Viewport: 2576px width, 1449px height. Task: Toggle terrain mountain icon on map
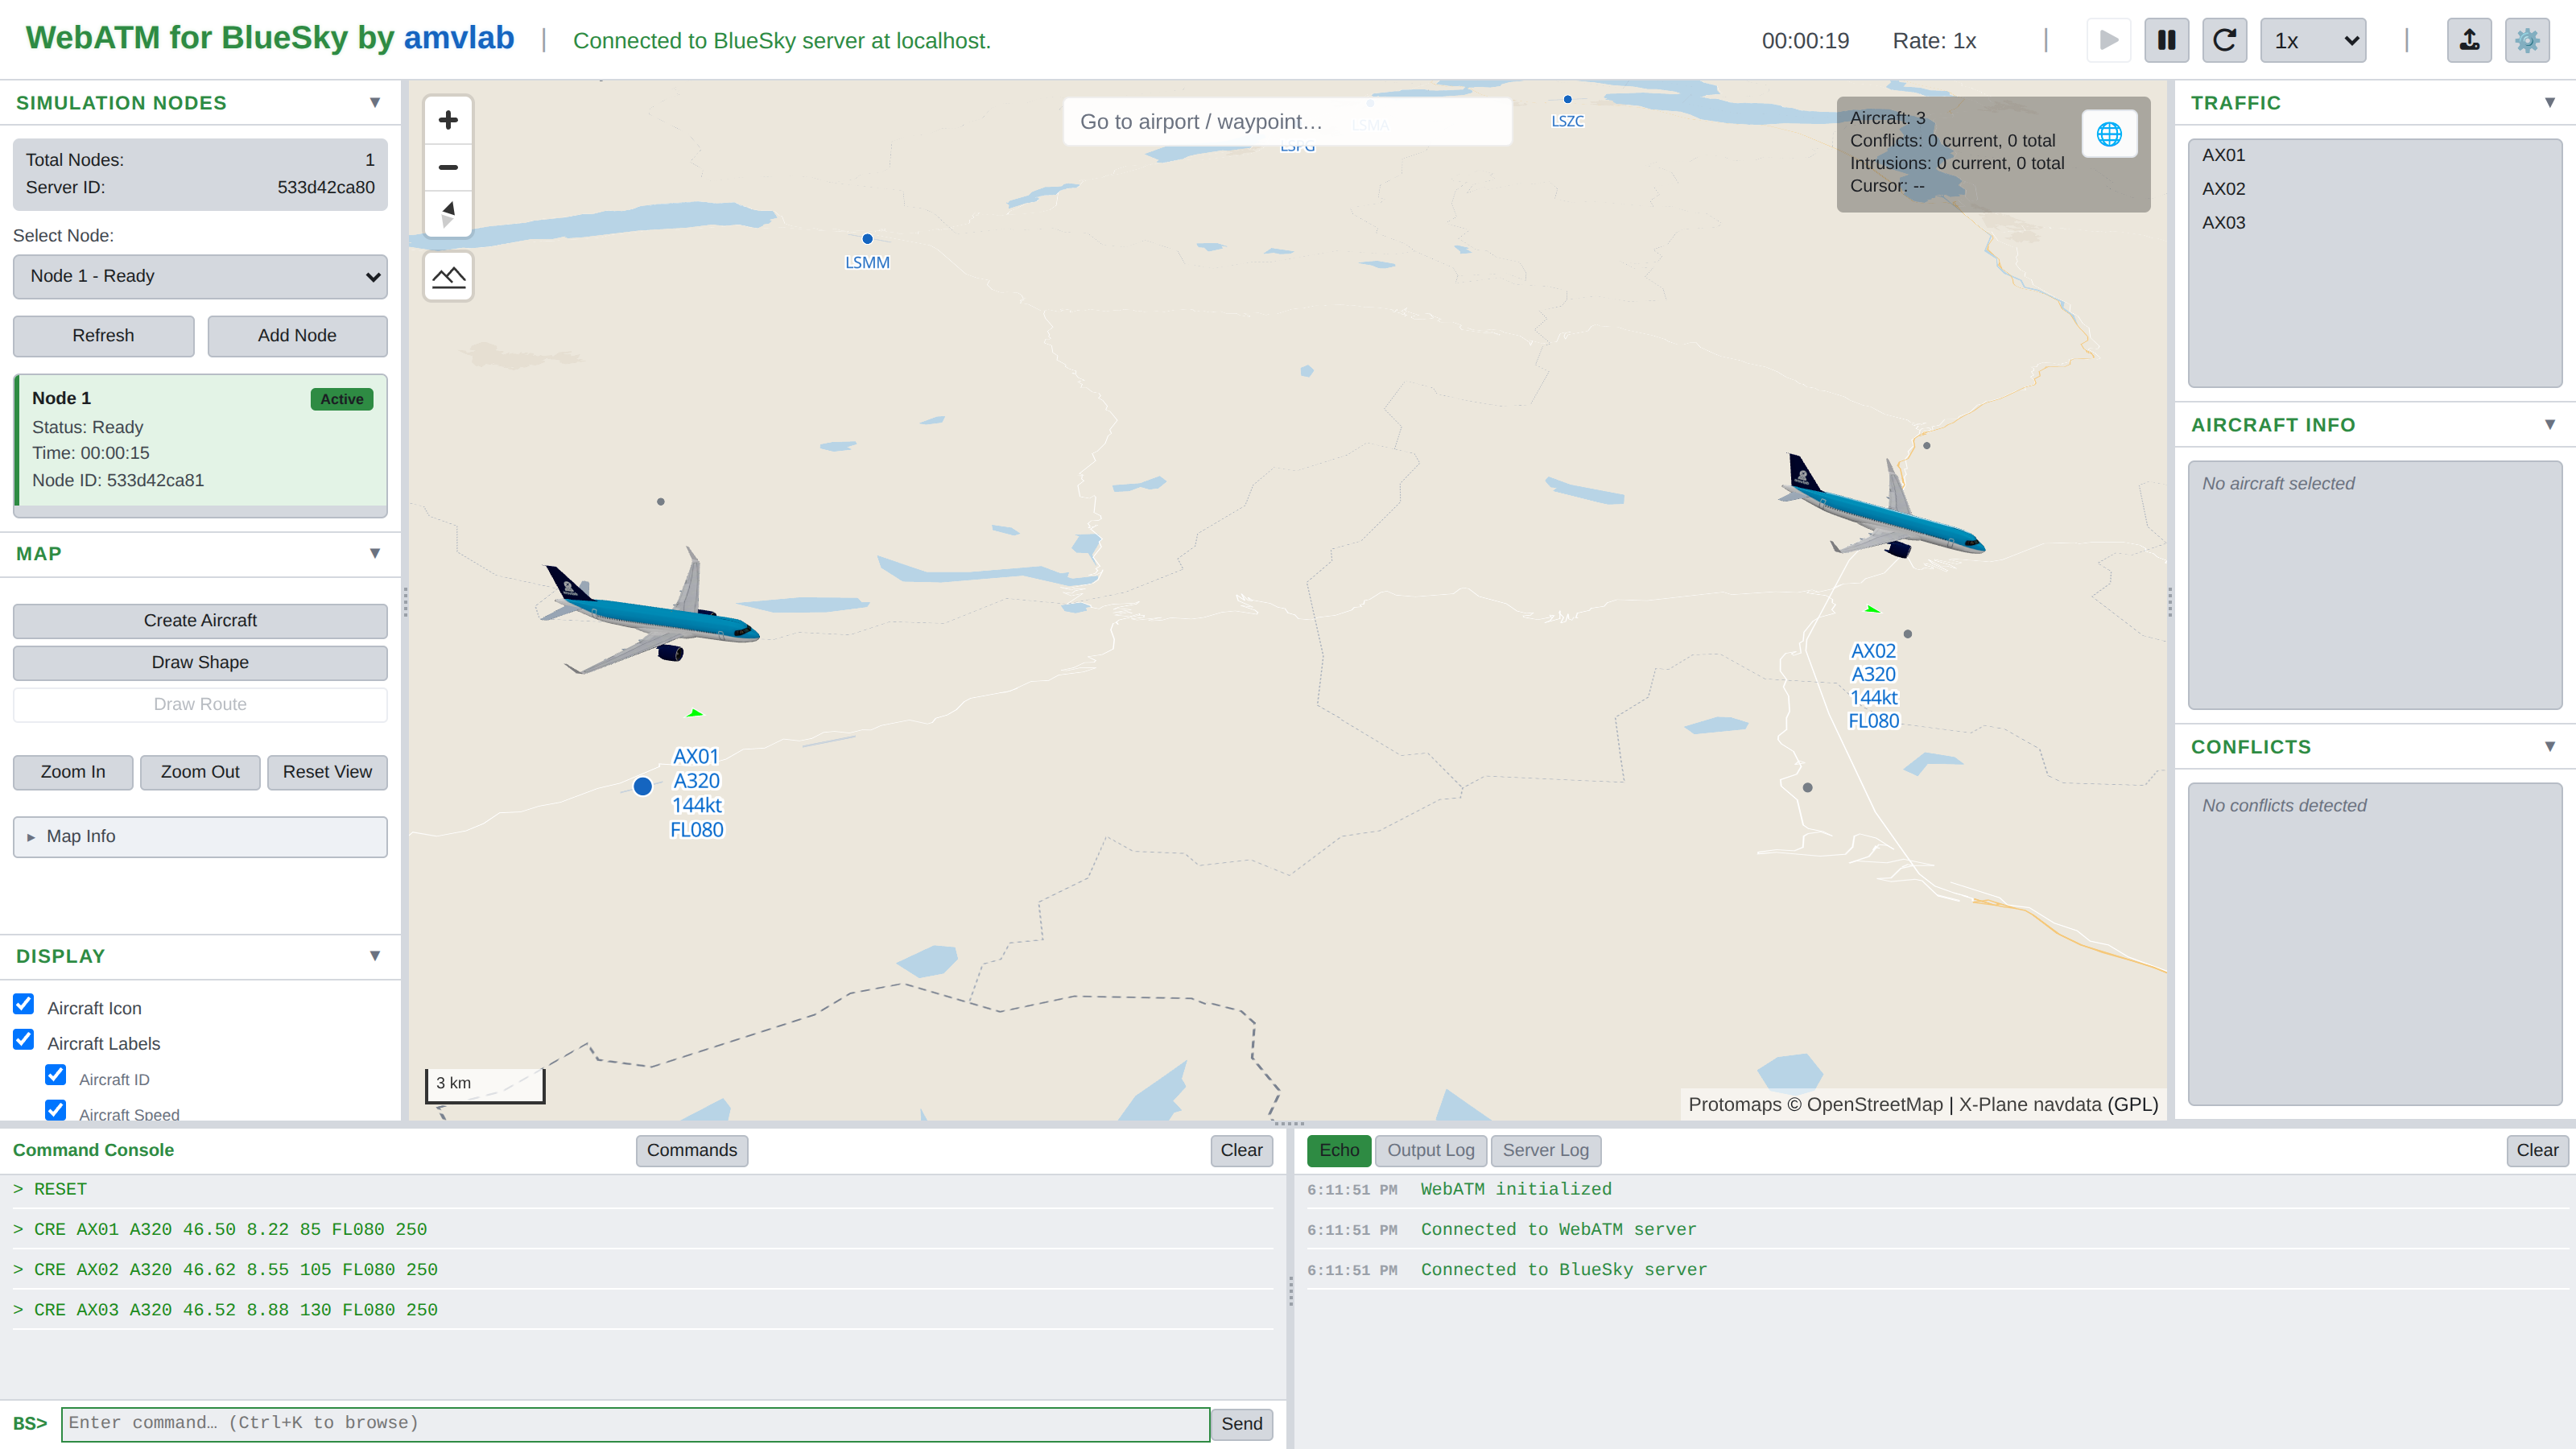point(448,277)
